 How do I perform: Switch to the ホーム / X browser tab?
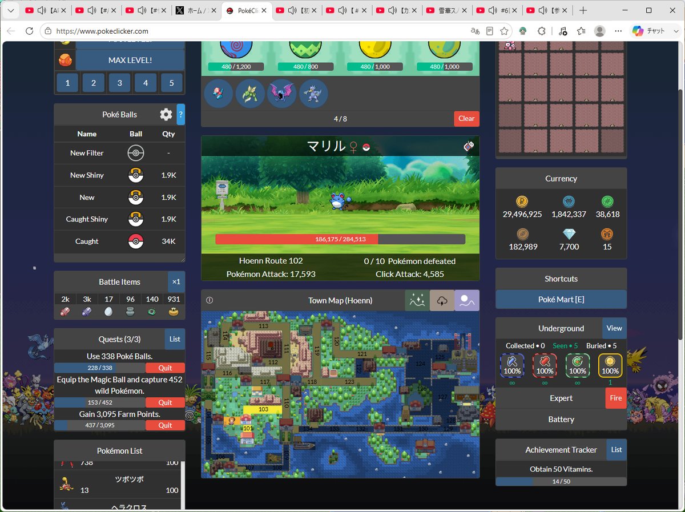[x=196, y=10]
